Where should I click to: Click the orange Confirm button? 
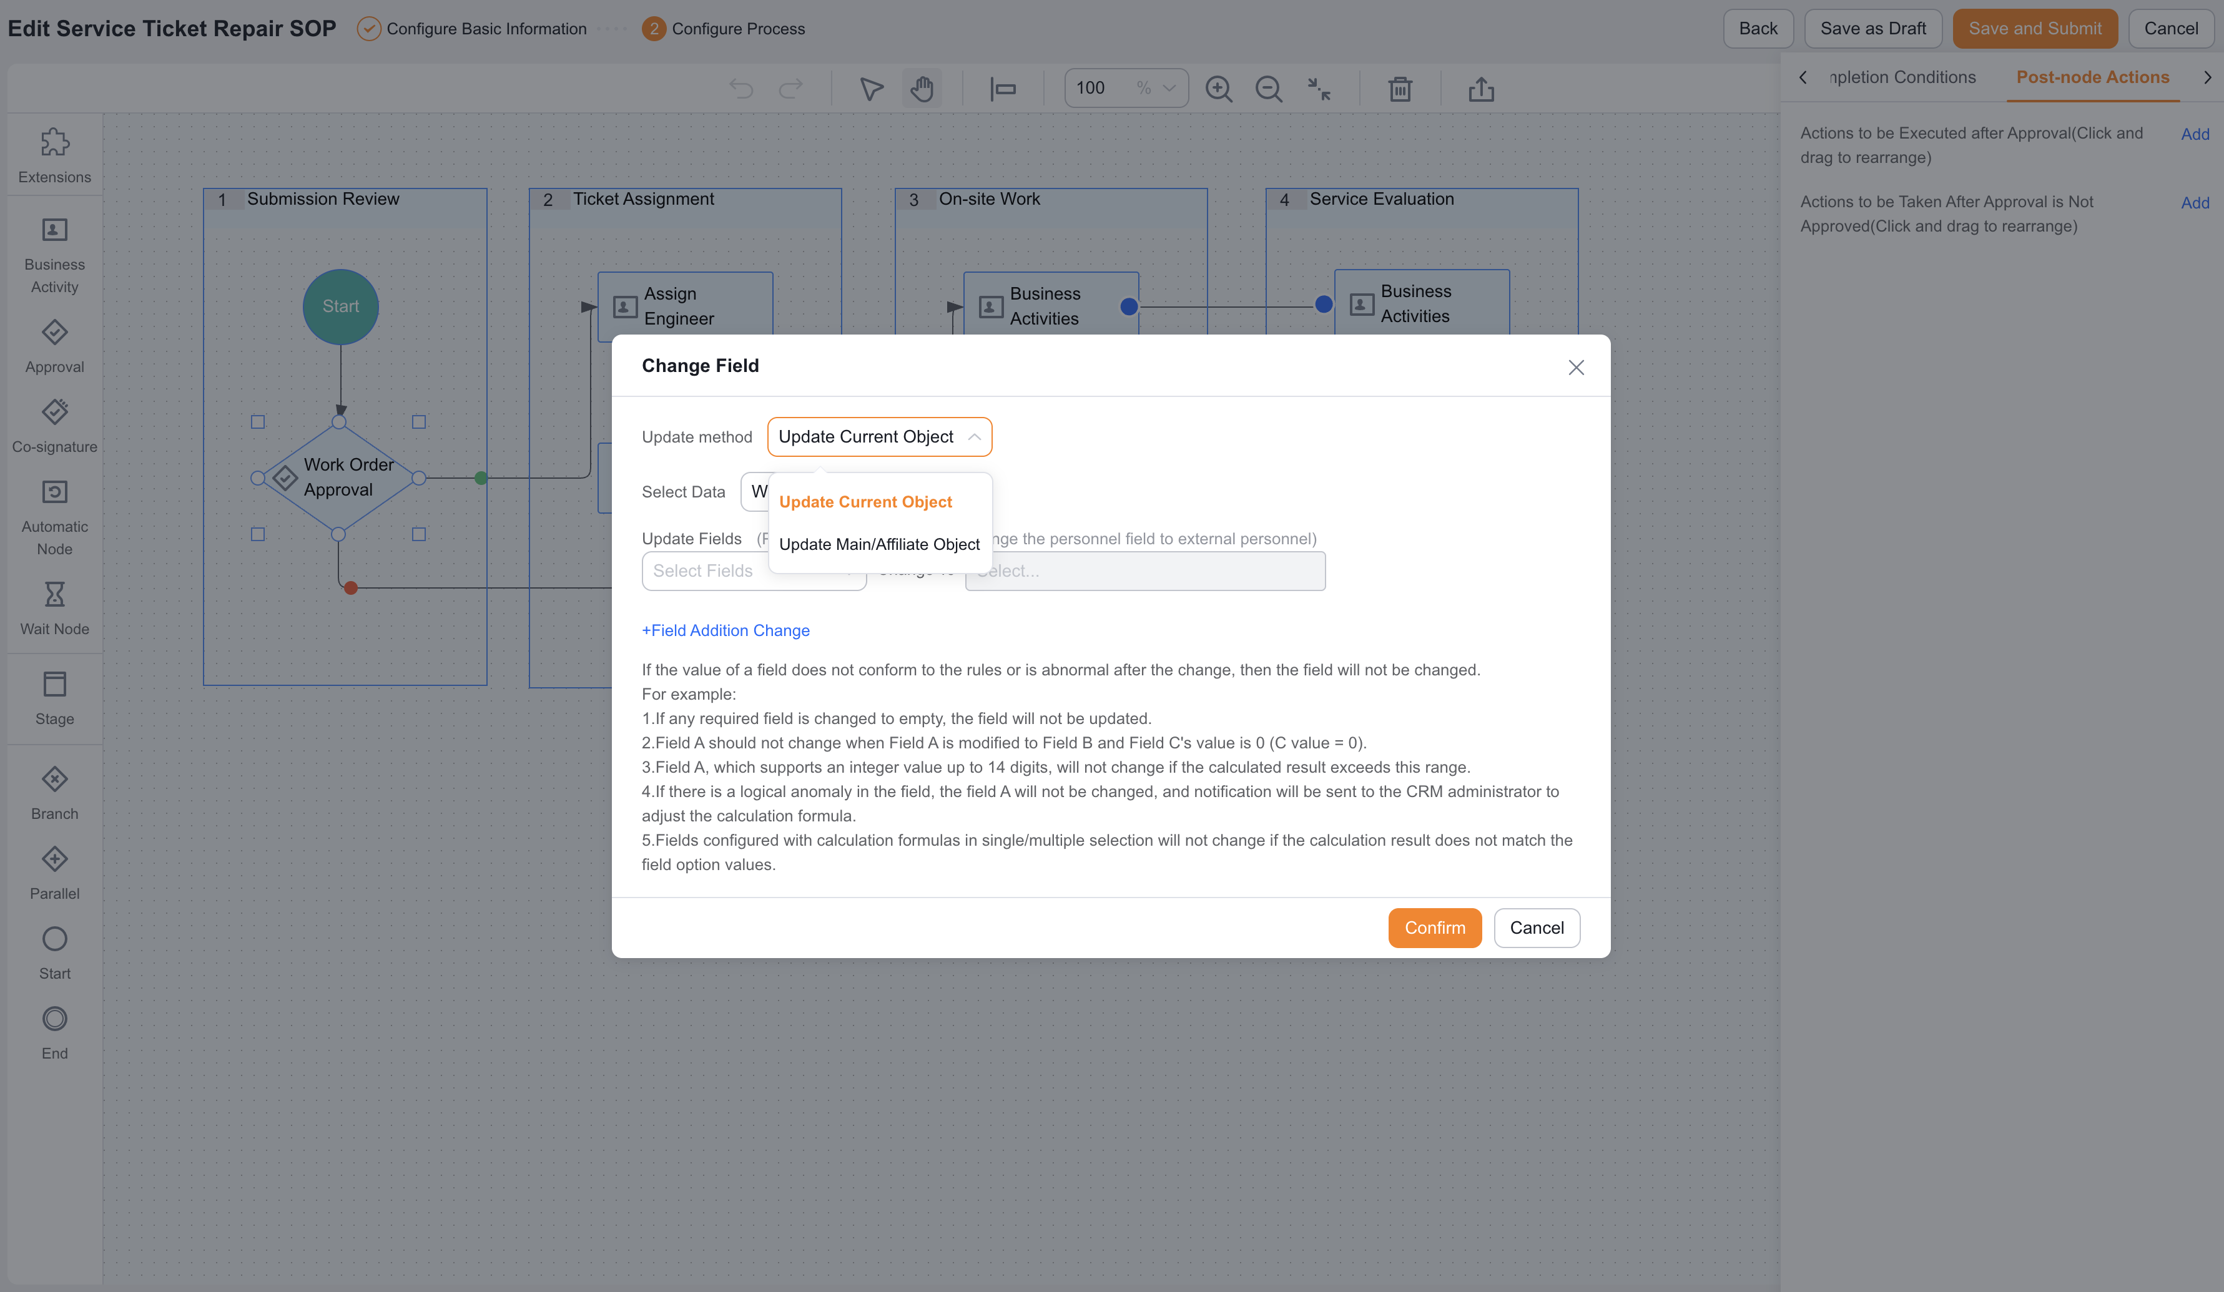[x=1435, y=927]
